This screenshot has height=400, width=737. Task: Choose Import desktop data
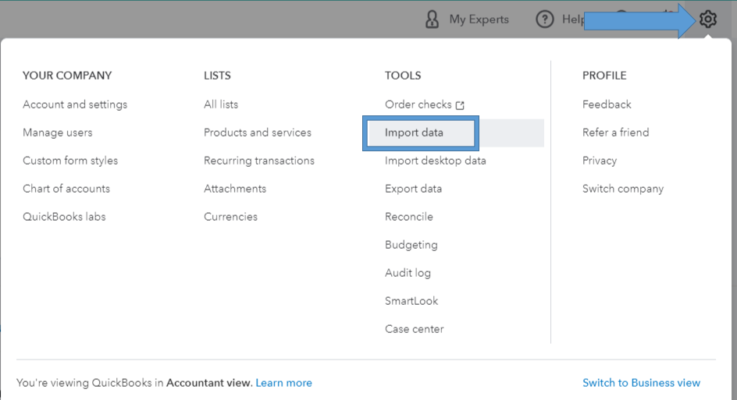[x=436, y=161]
